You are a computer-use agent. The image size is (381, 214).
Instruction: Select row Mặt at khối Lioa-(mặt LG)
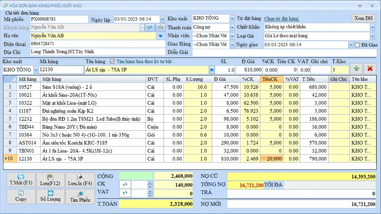click(x=190, y=103)
